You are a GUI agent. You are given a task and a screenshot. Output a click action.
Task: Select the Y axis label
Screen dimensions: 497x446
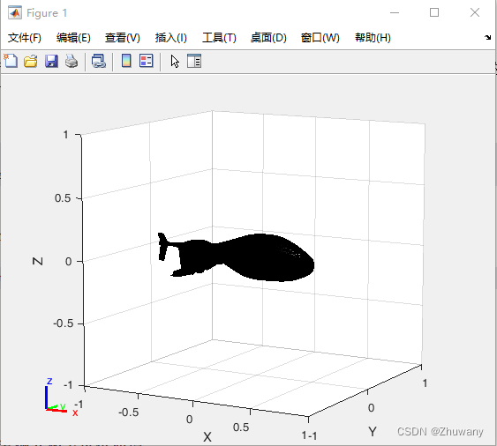[x=373, y=431]
